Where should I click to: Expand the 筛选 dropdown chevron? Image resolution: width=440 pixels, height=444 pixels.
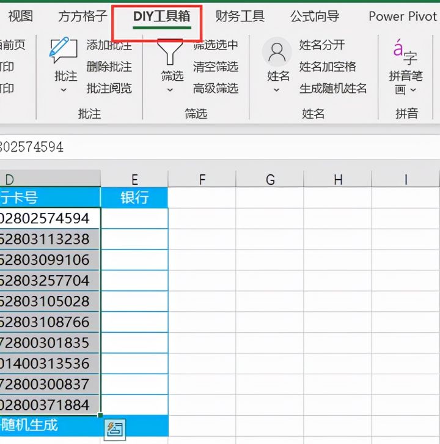point(170,90)
